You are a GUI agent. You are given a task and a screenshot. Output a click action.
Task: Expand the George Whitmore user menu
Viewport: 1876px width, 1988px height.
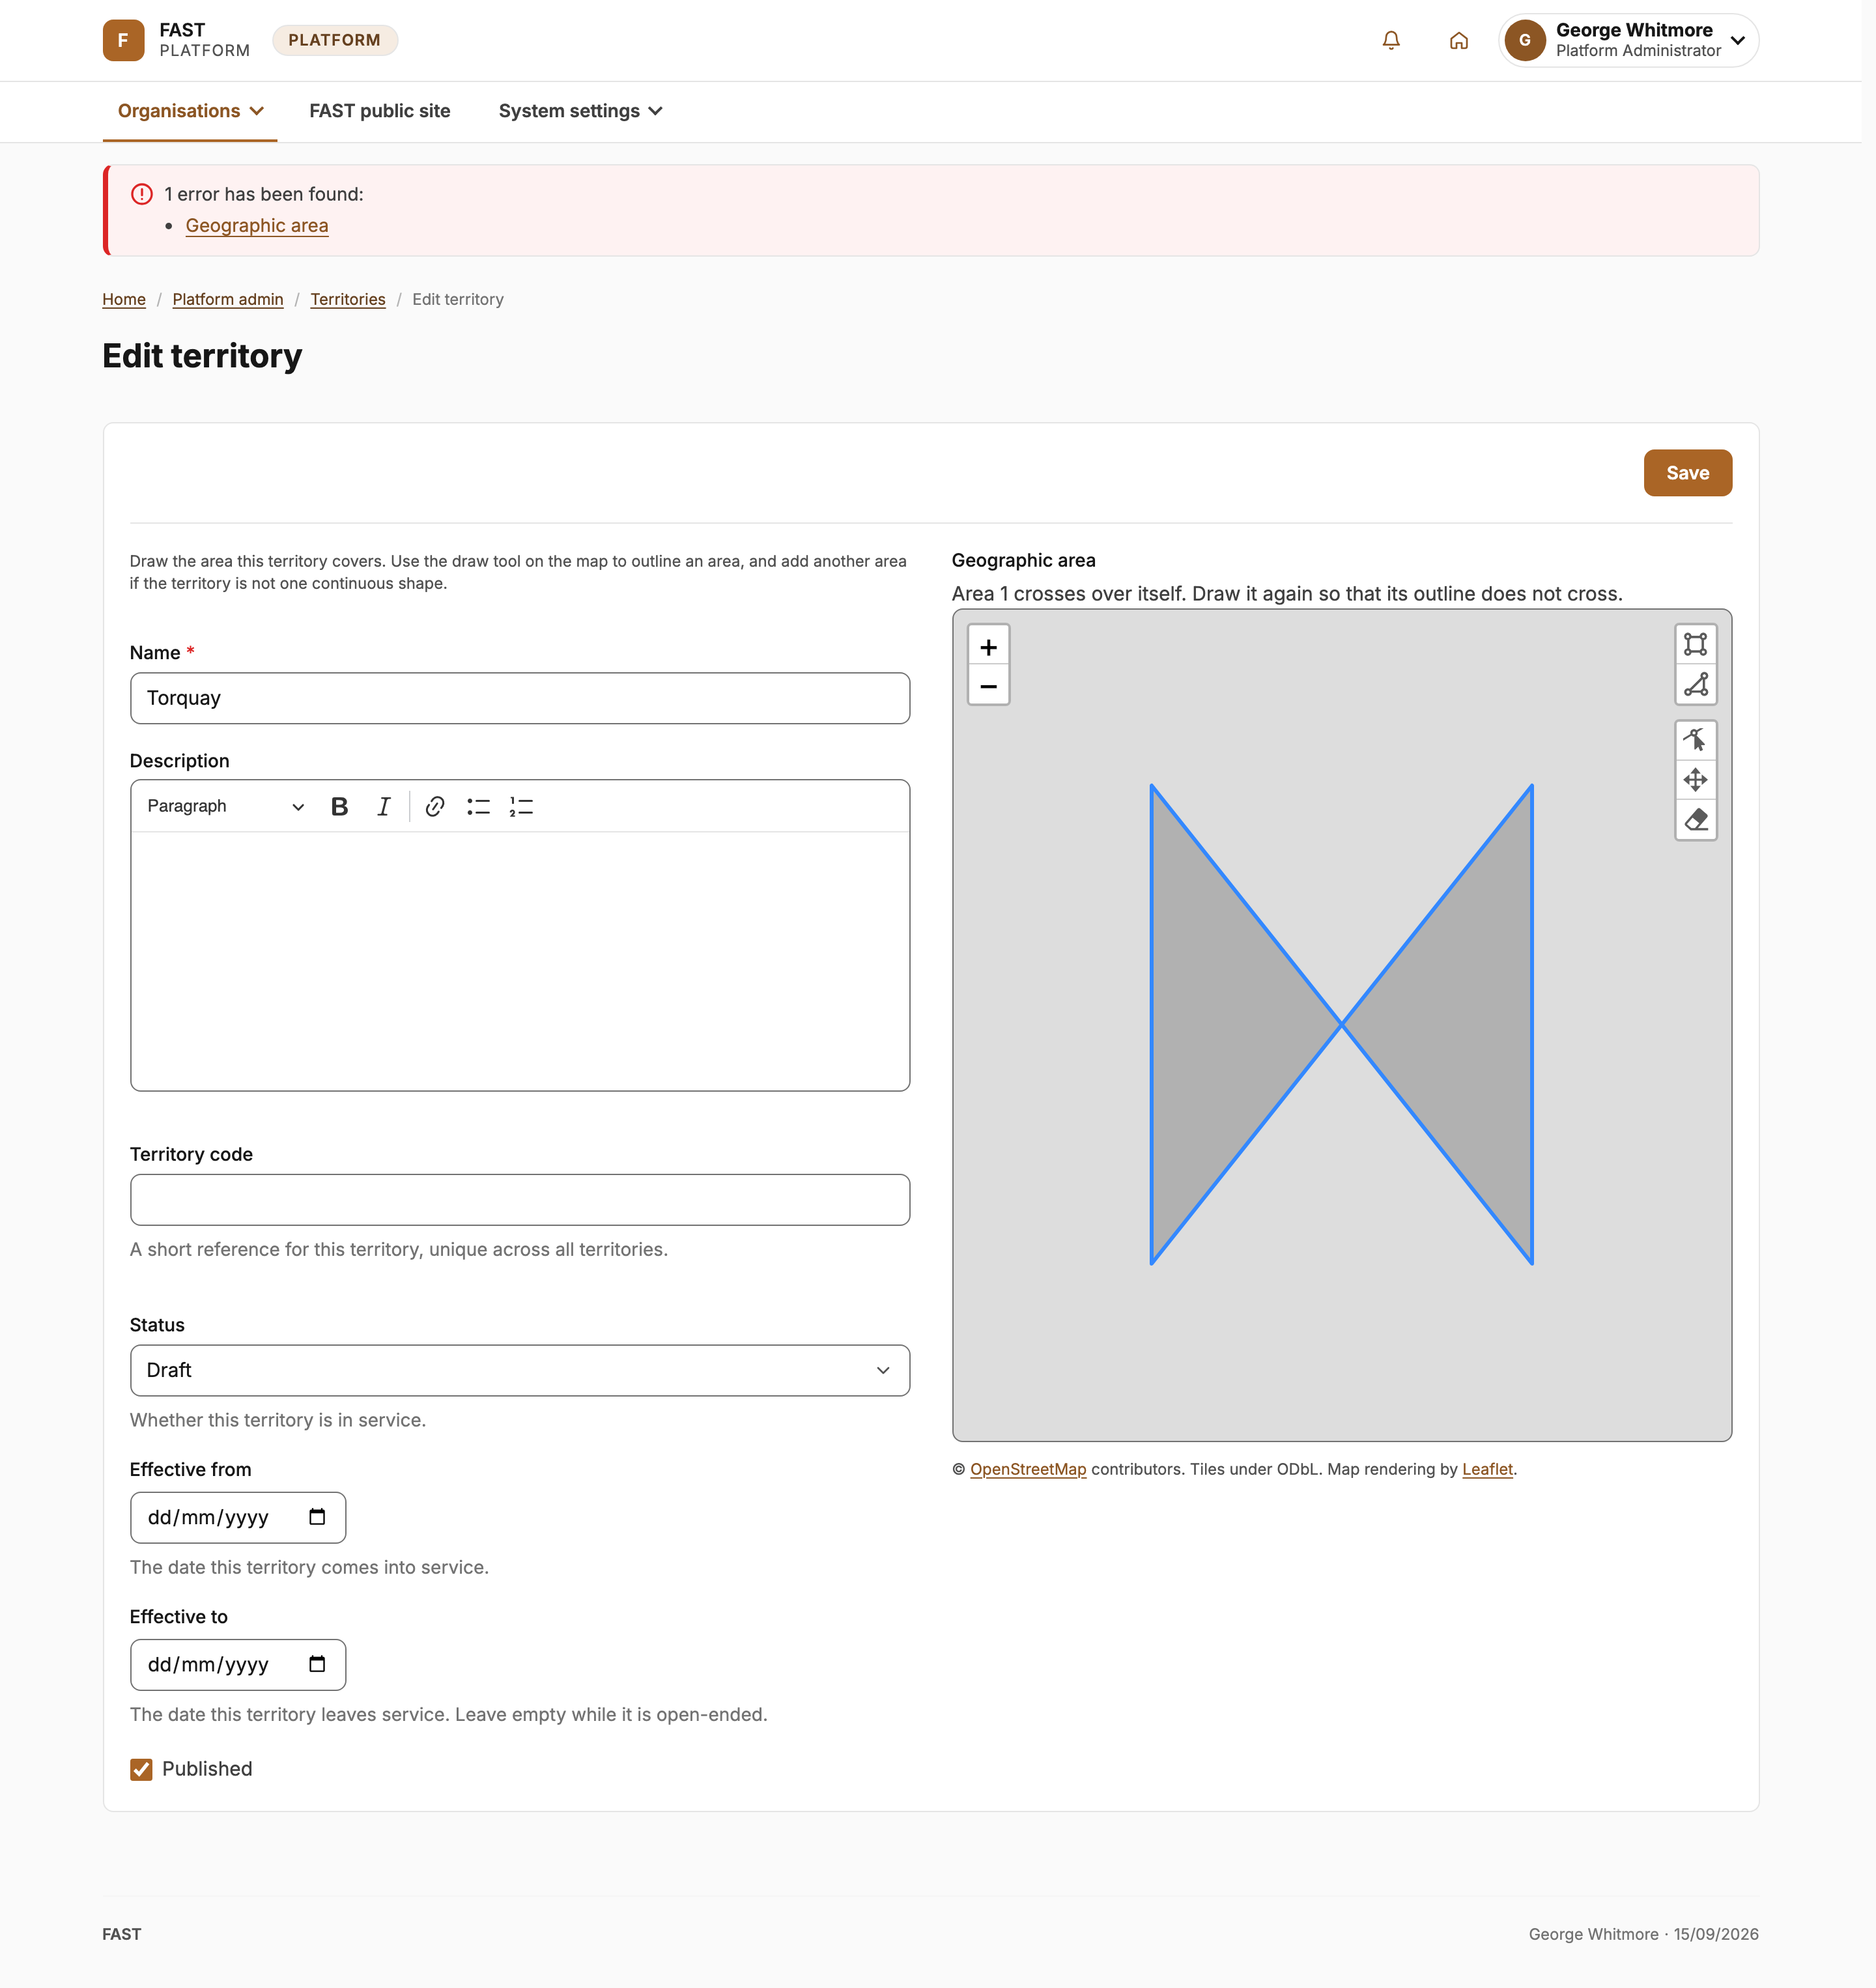pos(1628,40)
